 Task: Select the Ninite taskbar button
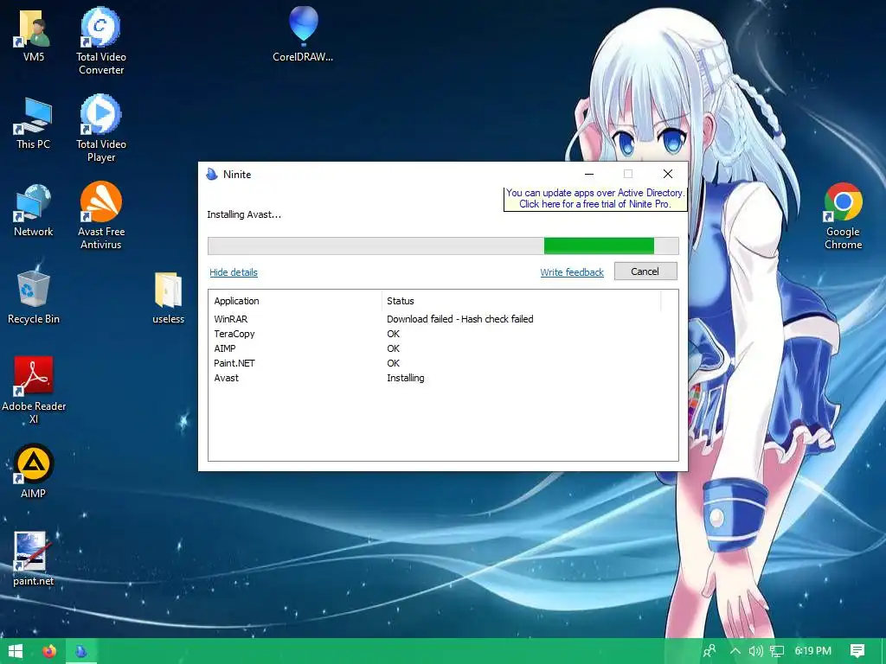81,651
